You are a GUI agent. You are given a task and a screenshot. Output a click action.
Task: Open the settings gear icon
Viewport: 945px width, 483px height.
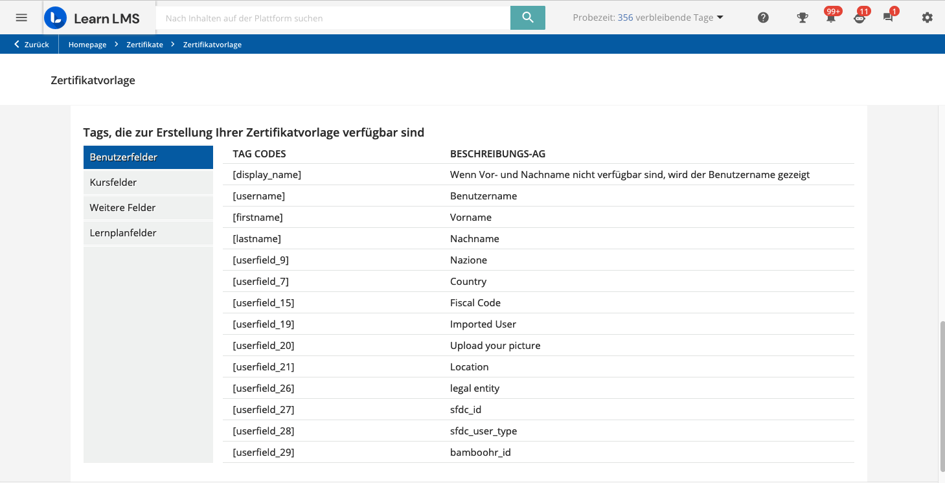928,18
